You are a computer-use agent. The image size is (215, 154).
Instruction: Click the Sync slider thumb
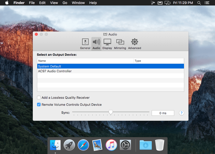[x=111, y=112]
